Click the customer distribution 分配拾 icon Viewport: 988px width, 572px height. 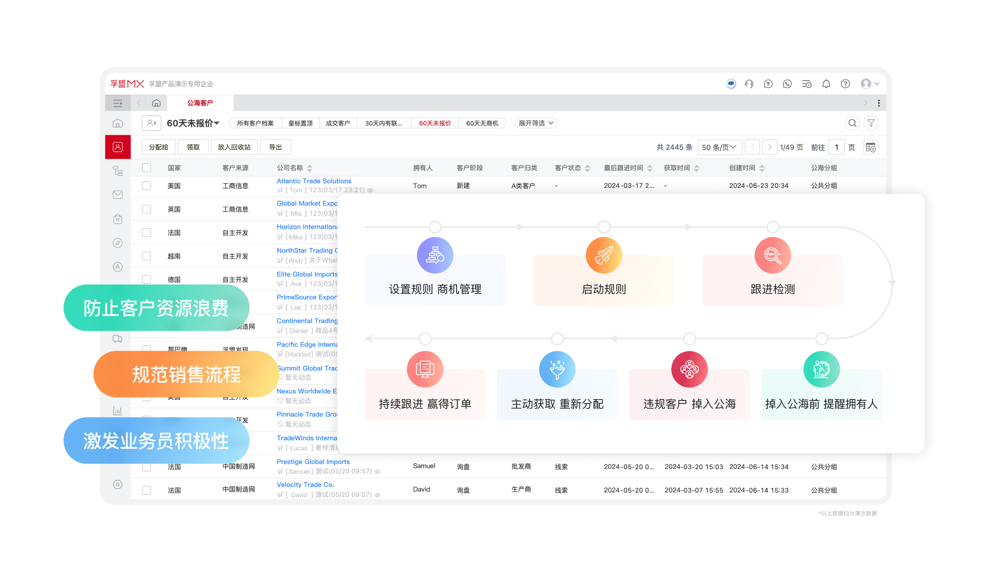tap(158, 146)
